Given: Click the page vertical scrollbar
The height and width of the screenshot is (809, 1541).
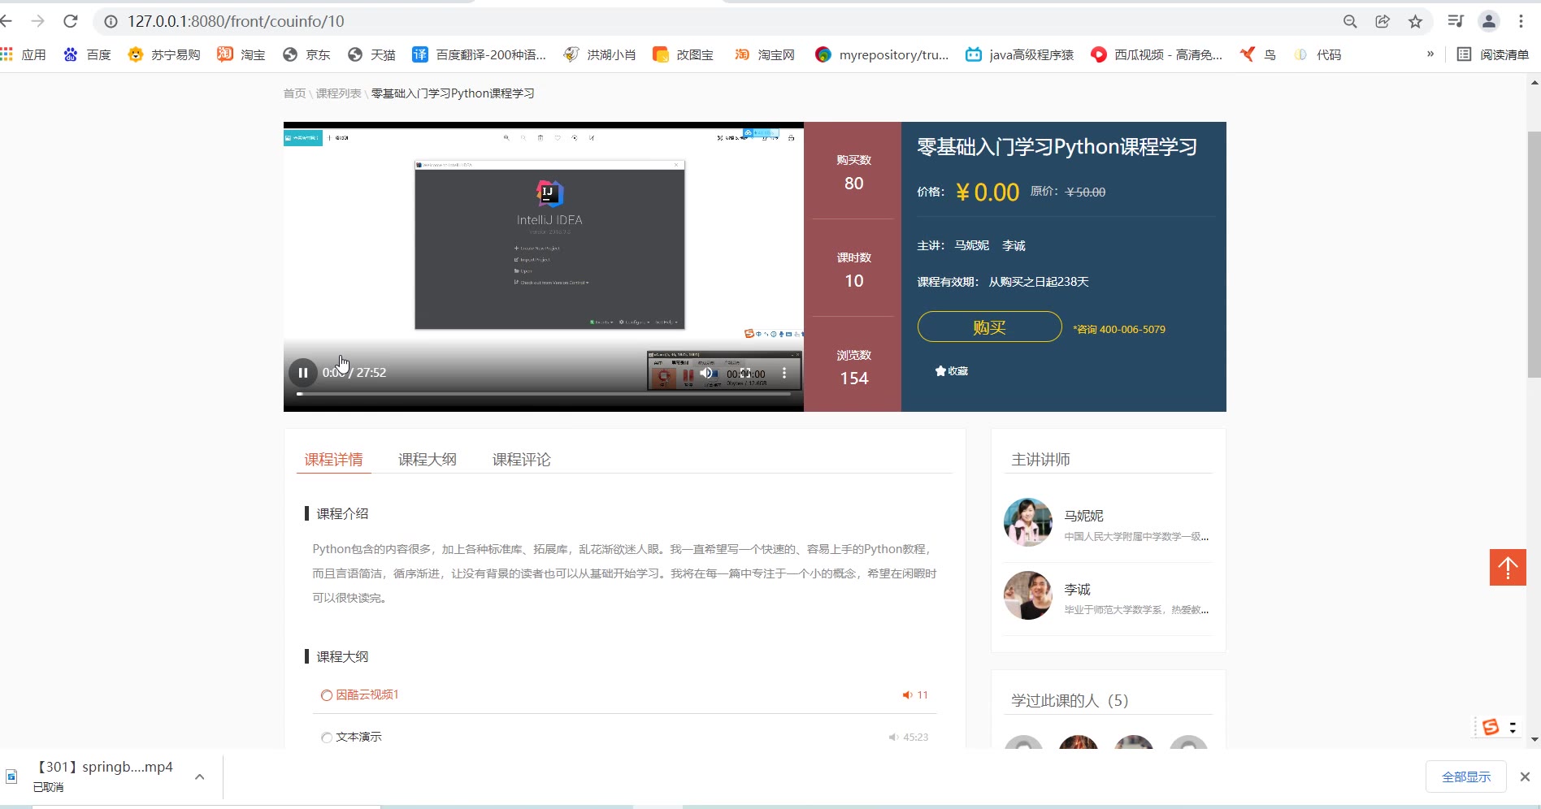Looking at the screenshot, I should click(1534, 254).
